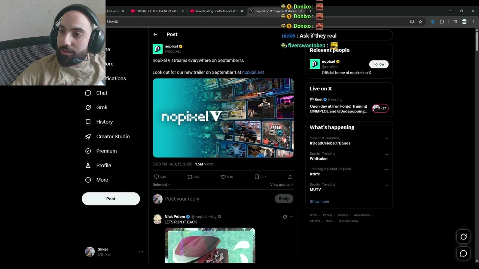Screen dimensions: 479x269
Task: Open History bookmark icon in sidebar
Action: tap(88, 122)
